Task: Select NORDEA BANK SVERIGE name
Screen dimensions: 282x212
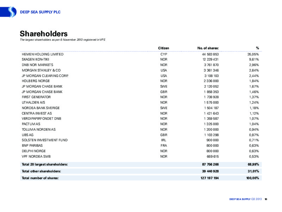Action: coord(41,108)
